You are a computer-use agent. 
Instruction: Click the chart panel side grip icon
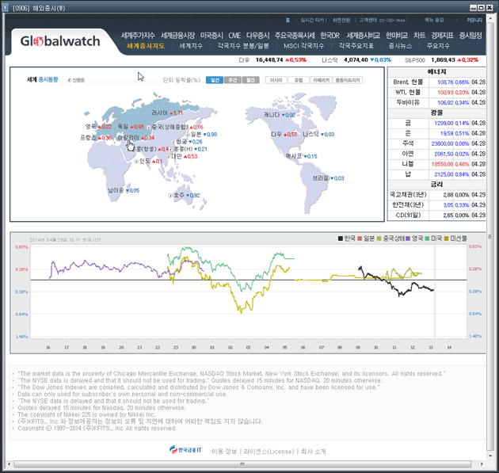point(489,236)
